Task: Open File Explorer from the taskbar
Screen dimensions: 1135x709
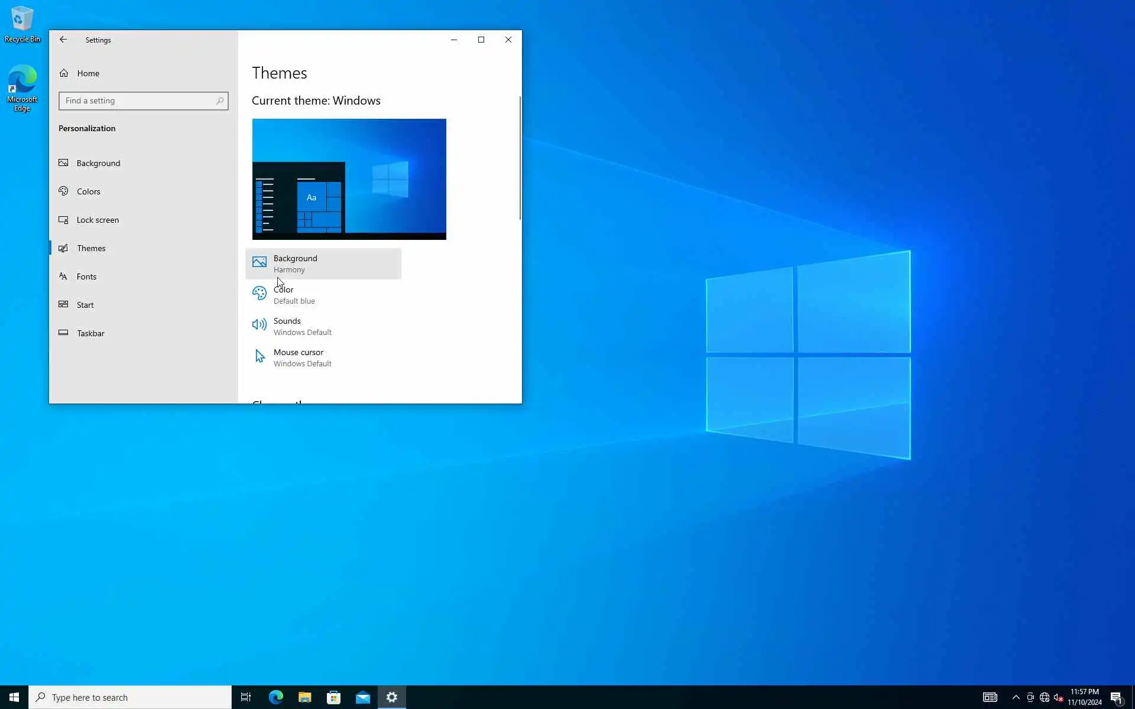Action: pyautogui.click(x=304, y=697)
